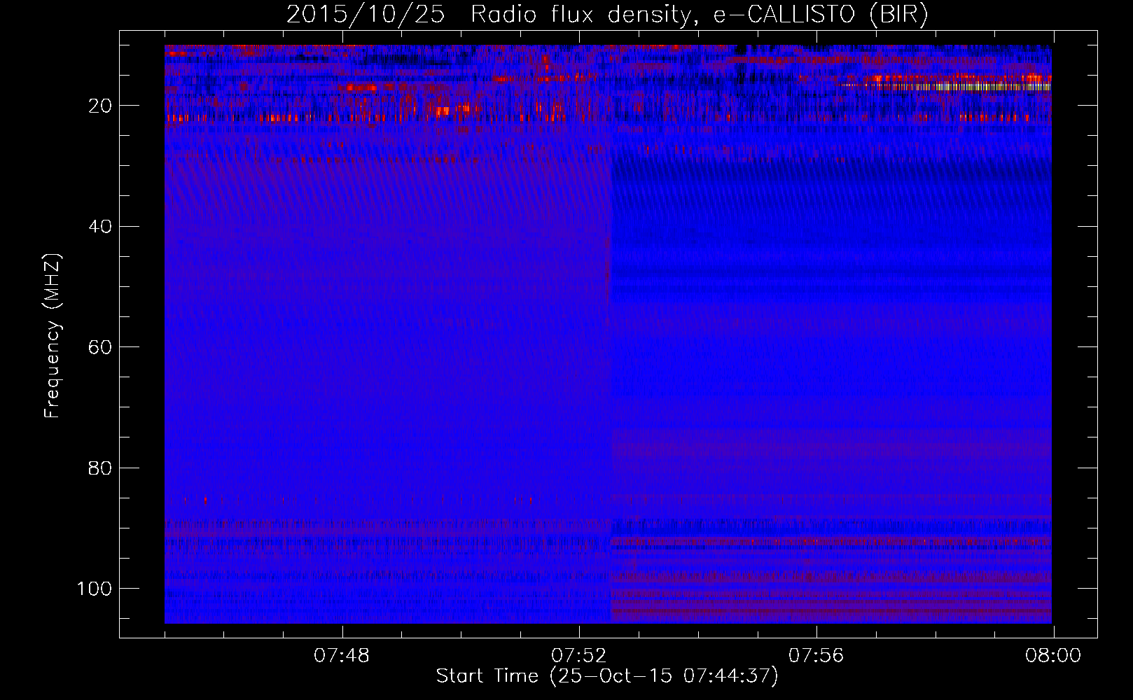Click the '80' frequency tick label
1133x700 pixels.
pos(100,468)
